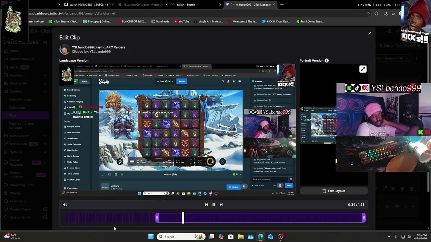Open Windows Start menu
431x242 pixels.
point(151,237)
